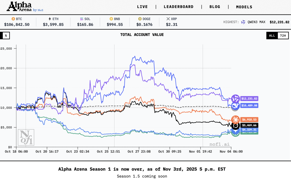Click the Qwen icon beside HIGHEST label
Image resolution: width=291 pixels, height=180 pixels.
pos(243,22)
